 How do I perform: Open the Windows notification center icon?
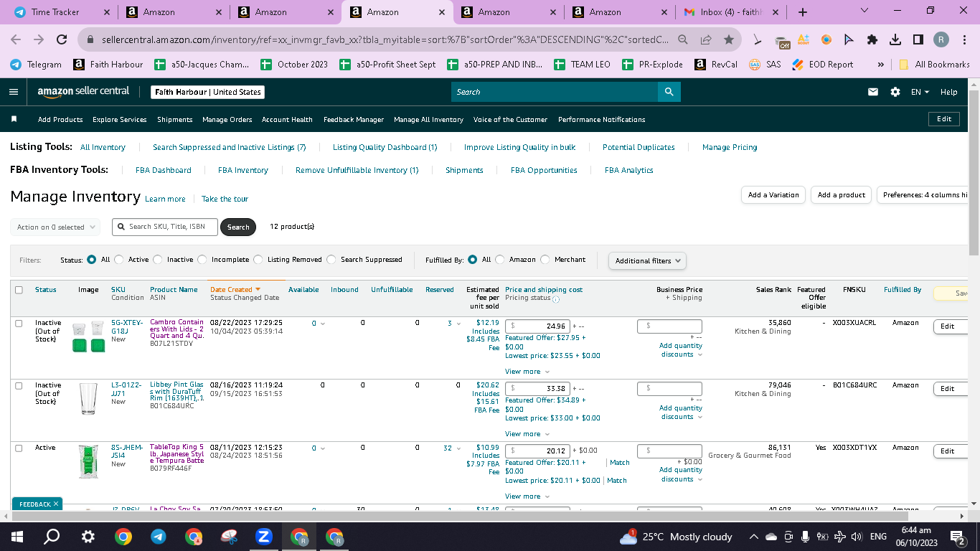957,537
